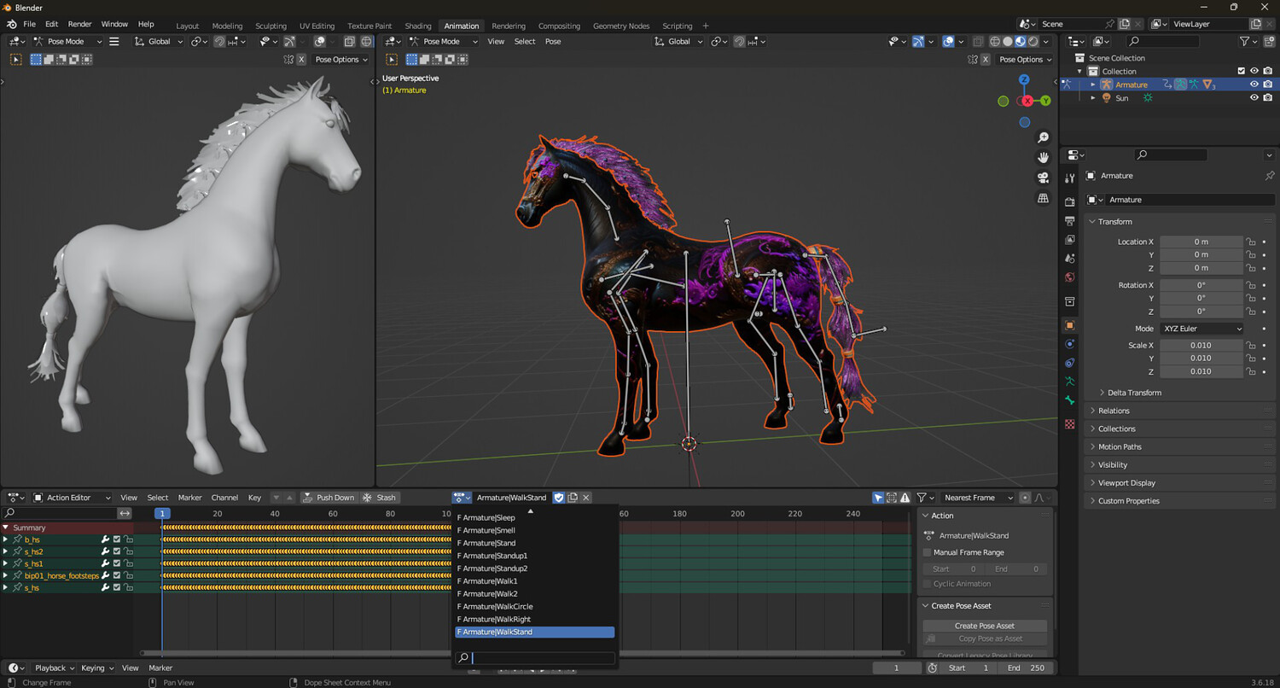1280x688 pixels.
Task: Hide the Sun object using its eye icon
Action: [1254, 98]
